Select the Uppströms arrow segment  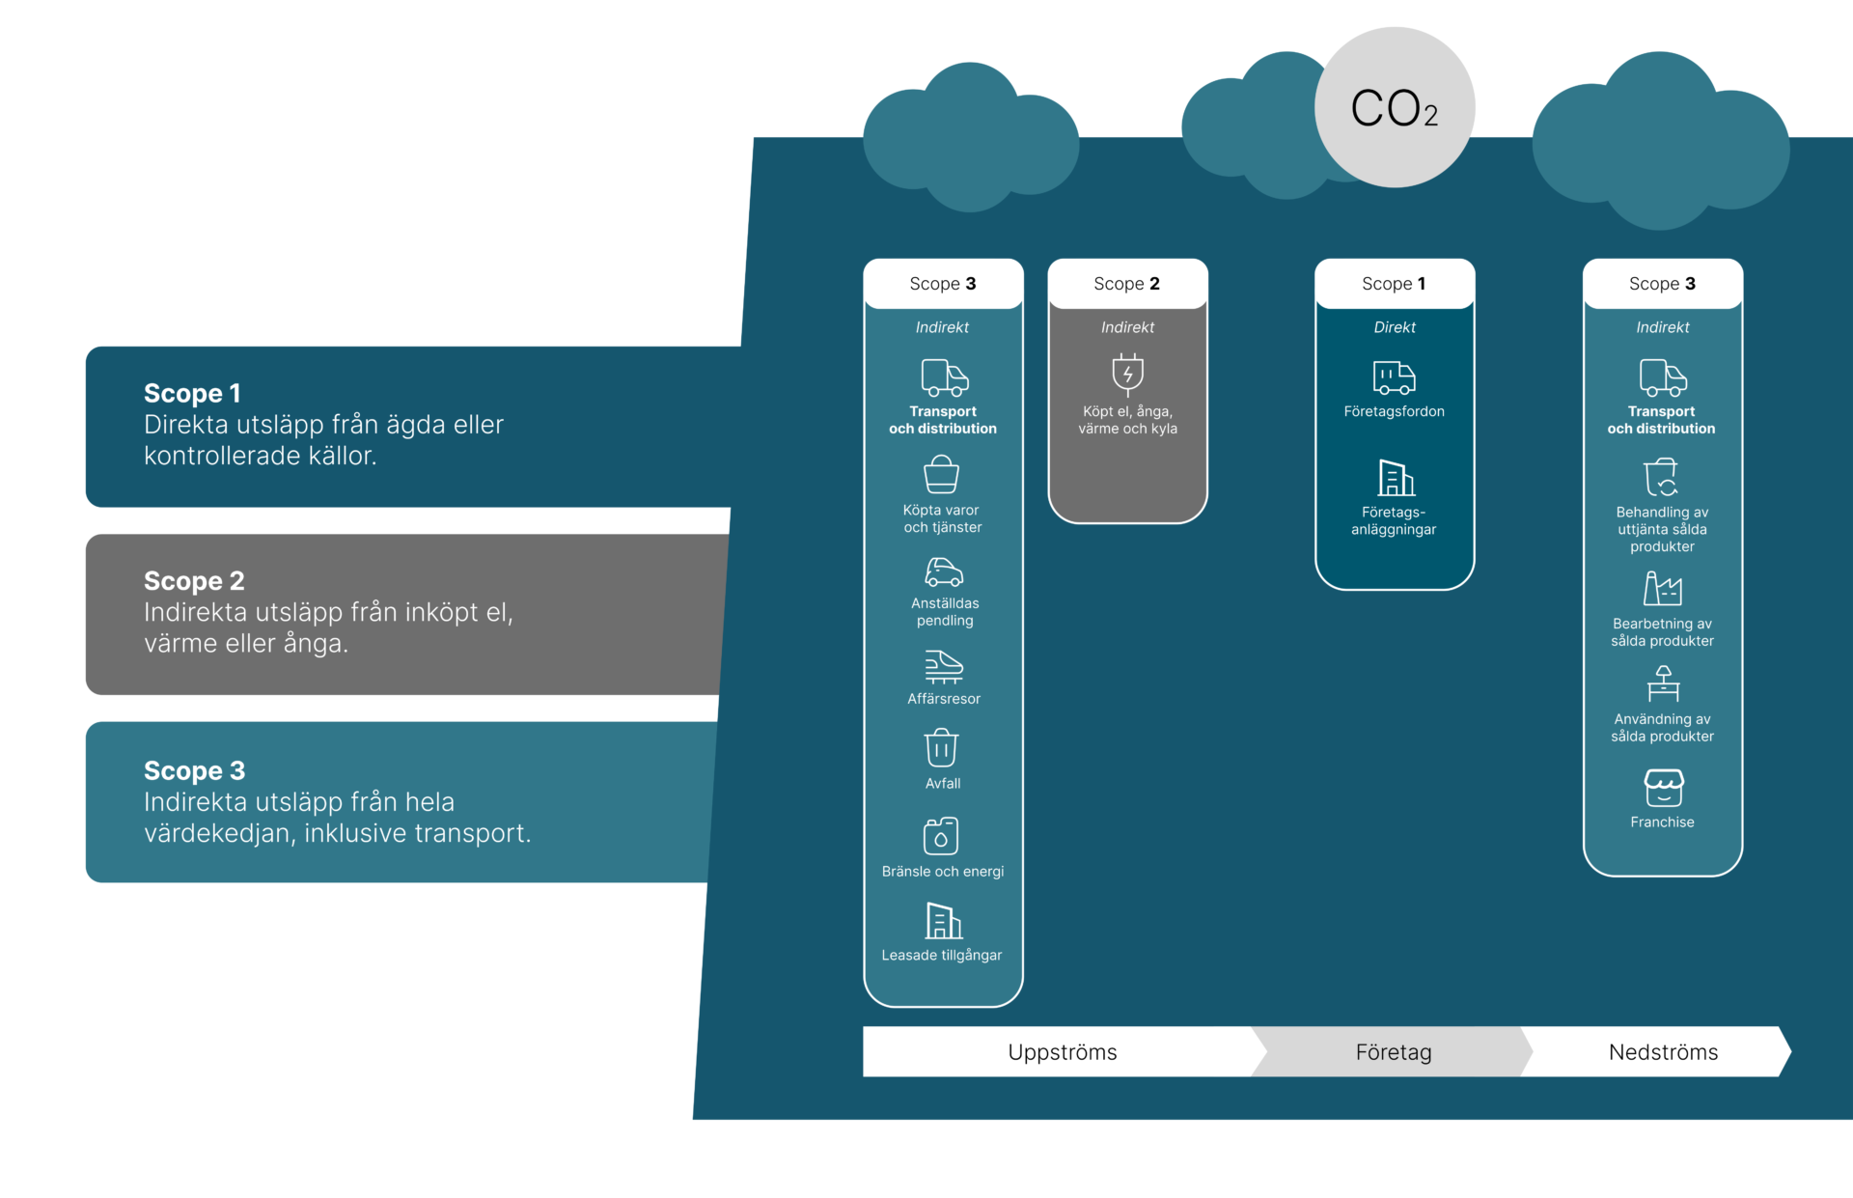1062,1052
